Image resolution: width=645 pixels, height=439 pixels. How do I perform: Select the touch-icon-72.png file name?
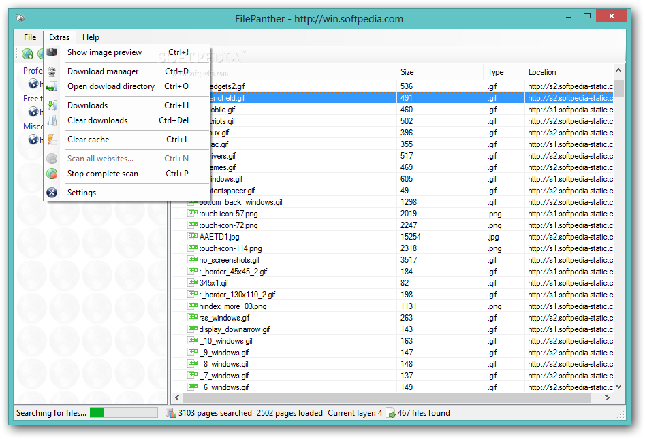click(228, 225)
